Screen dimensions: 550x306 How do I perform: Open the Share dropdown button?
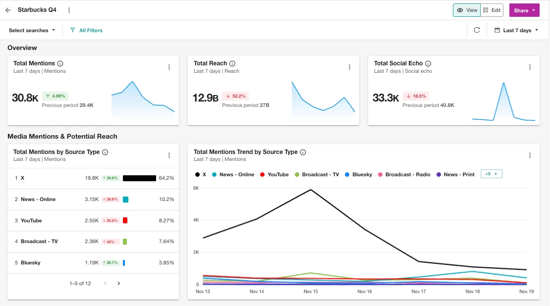(524, 10)
